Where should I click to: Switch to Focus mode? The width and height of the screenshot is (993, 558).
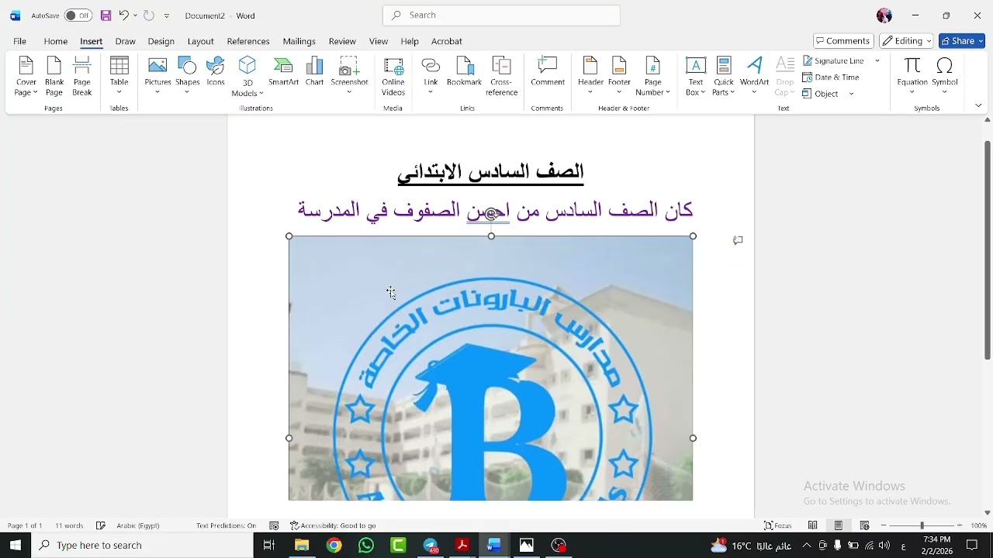tap(778, 525)
